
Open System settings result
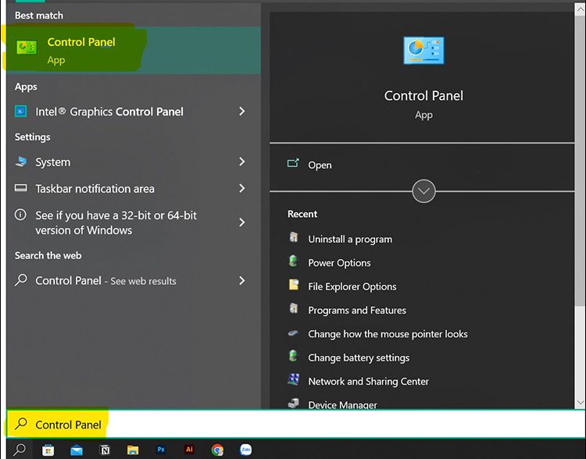pos(52,162)
